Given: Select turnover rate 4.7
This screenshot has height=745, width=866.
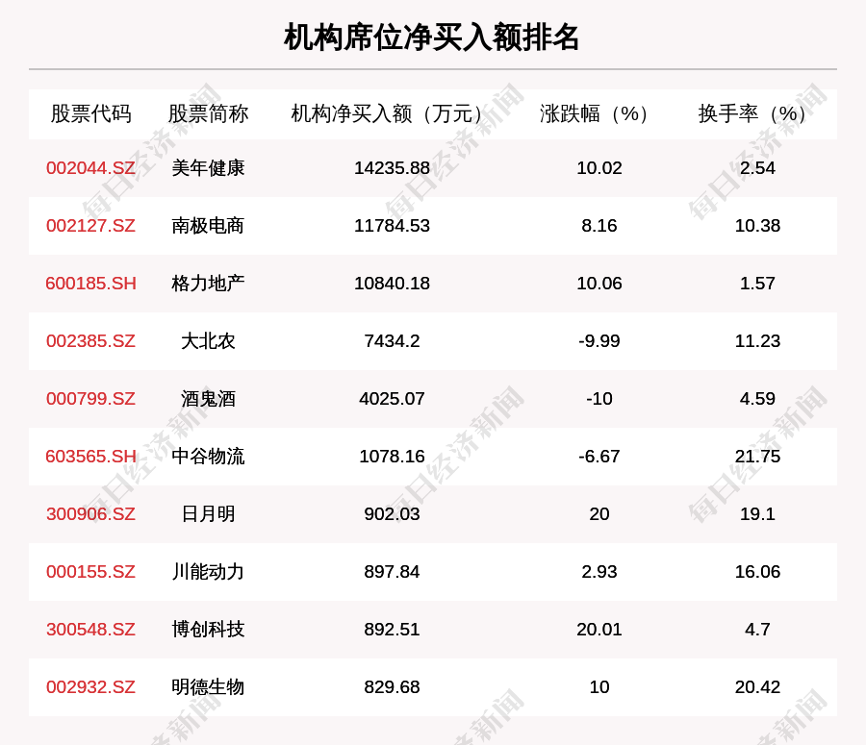Looking at the screenshot, I should [x=757, y=629].
